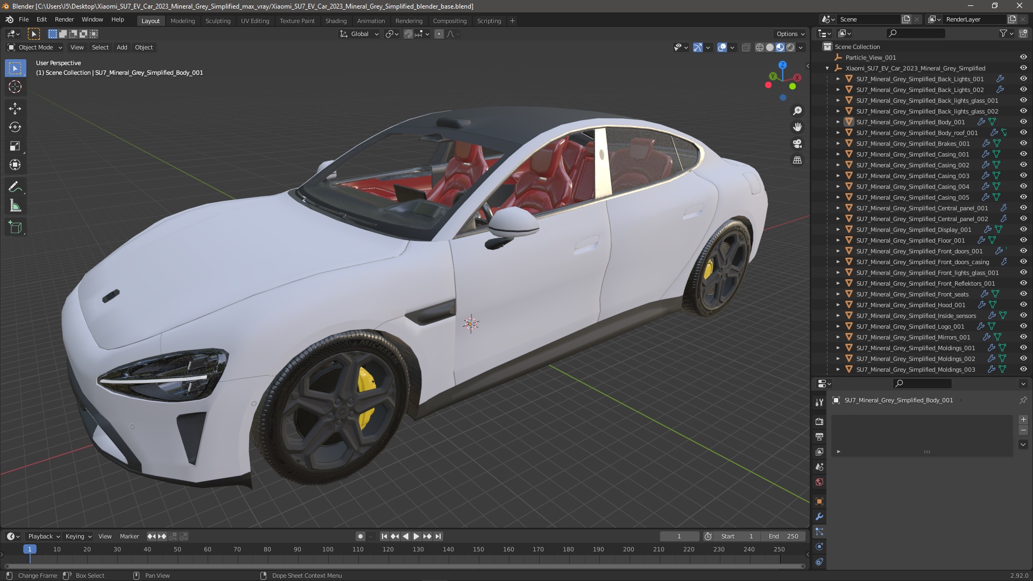Screen dimensions: 1033x581
Task: Hide Particle_View_001 in outliner
Action: pos(1023,58)
